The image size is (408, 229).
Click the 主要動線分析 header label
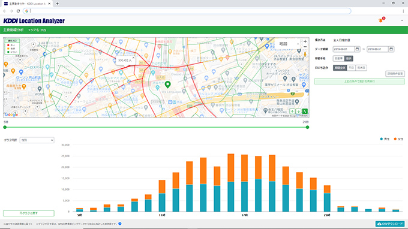(x=14, y=30)
